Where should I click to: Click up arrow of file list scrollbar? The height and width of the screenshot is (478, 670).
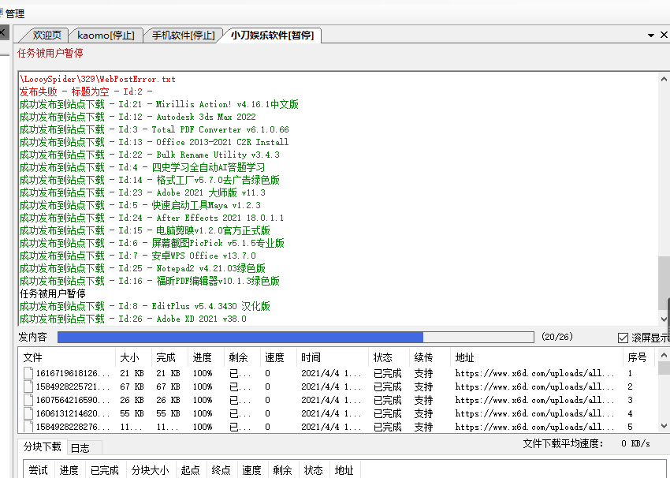664,355
